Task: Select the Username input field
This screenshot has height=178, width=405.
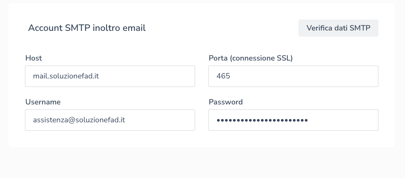Action: (x=110, y=120)
